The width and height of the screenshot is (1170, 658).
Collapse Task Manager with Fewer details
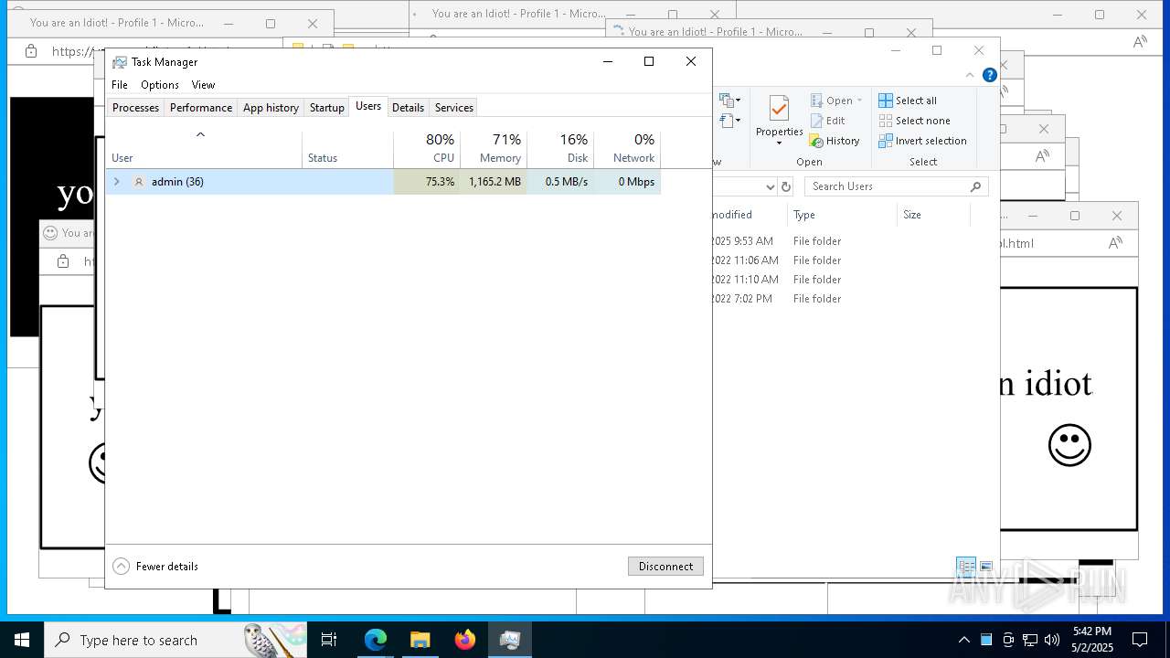(x=155, y=567)
